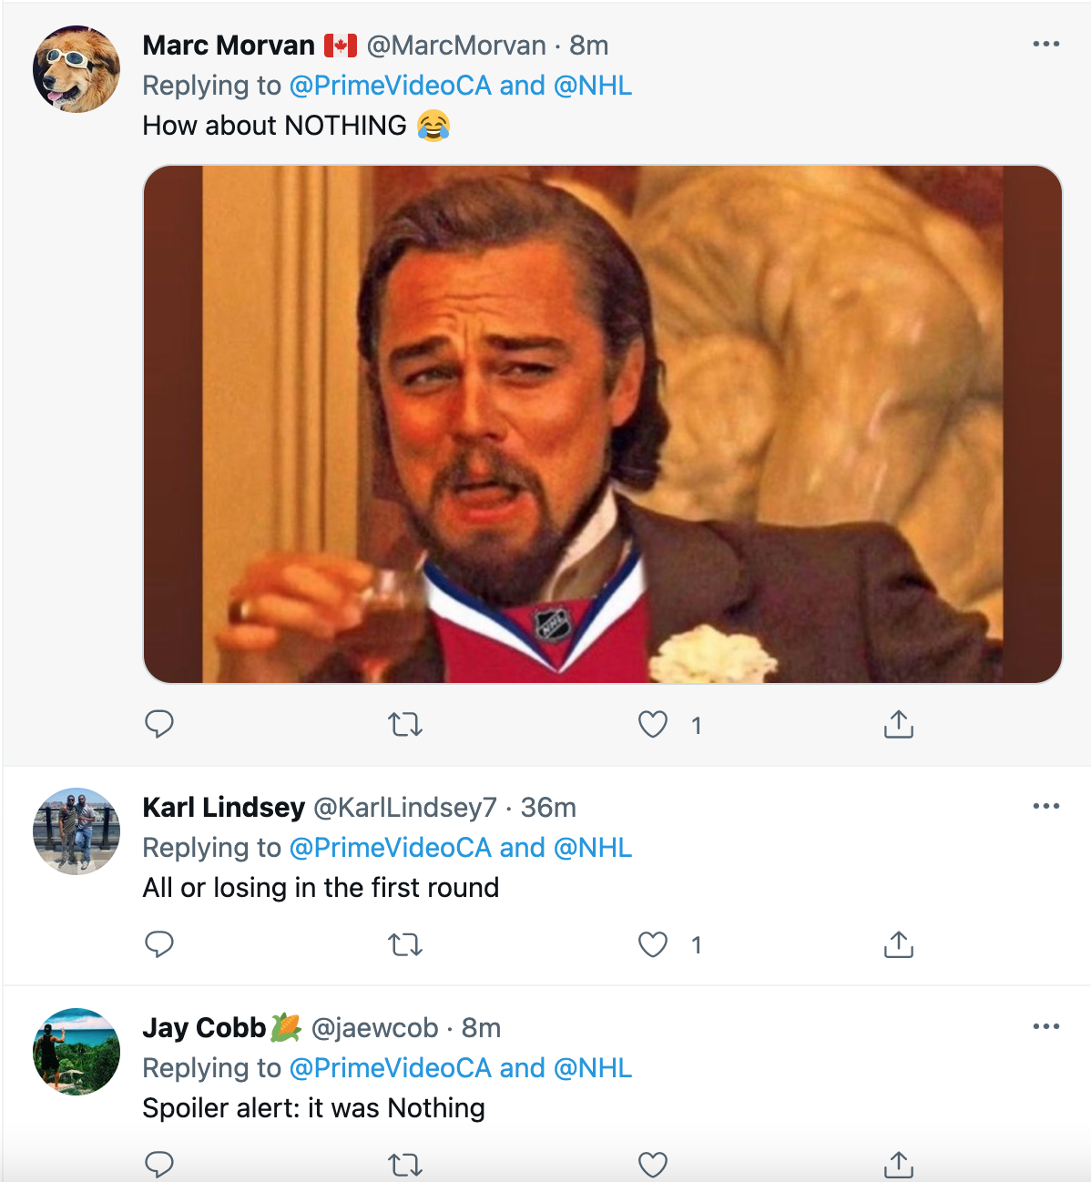
Task: Open more options on Marc Morvan's tweet
Action: [1046, 44]
